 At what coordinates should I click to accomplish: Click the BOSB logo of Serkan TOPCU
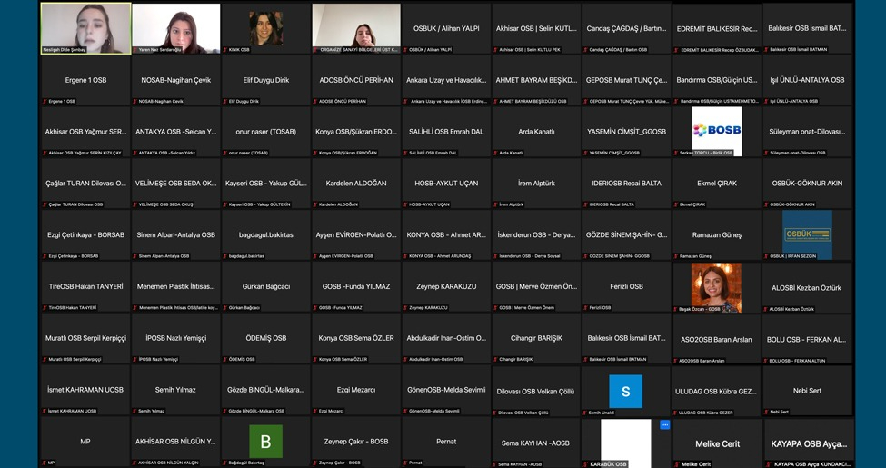pyautogui.click(x=716, y=131)
